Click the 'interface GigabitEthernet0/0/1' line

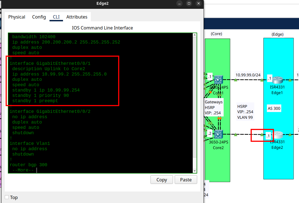point(50,63)
